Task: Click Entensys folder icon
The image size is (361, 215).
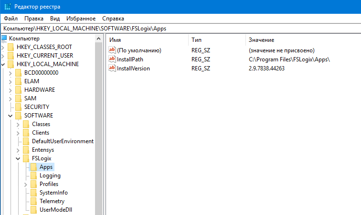Action: (x=26, y=150)
